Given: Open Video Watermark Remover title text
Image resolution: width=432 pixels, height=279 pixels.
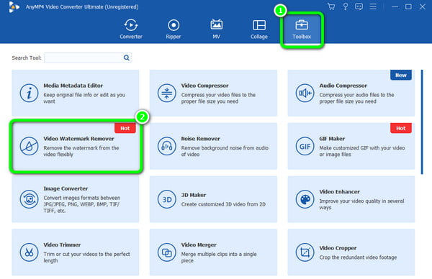Looking at the screenshot, I should 78,139.
